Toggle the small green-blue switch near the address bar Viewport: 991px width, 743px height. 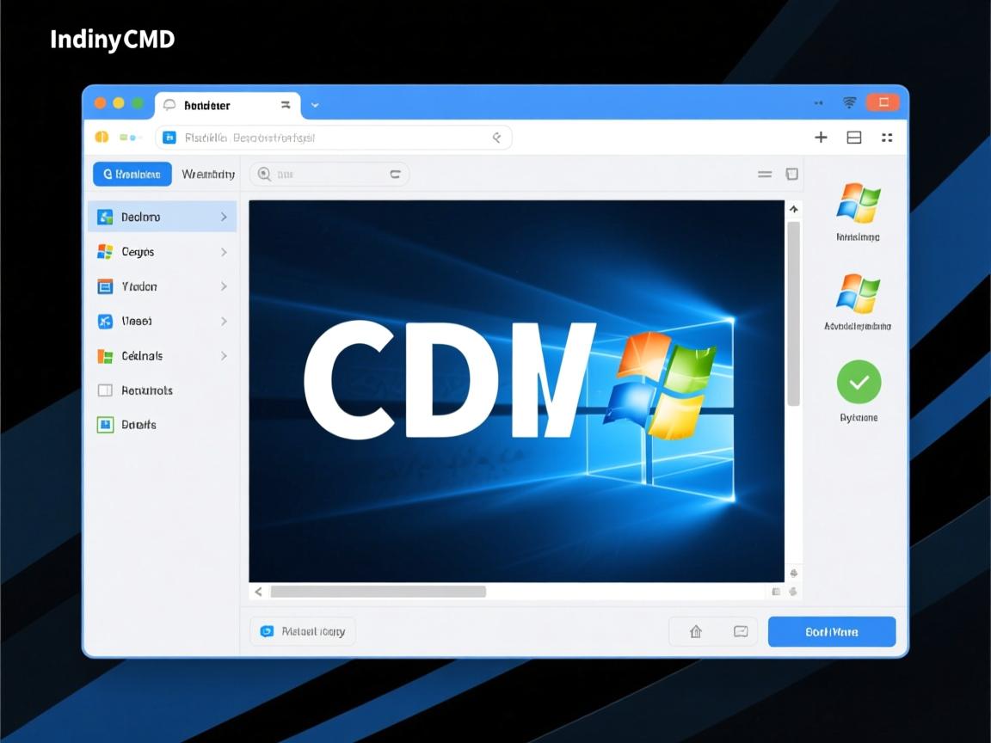(x=128, y=138)
